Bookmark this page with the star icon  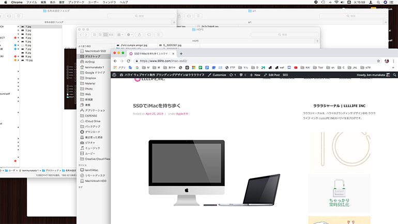pyautogui.click(x=377, y=61)
